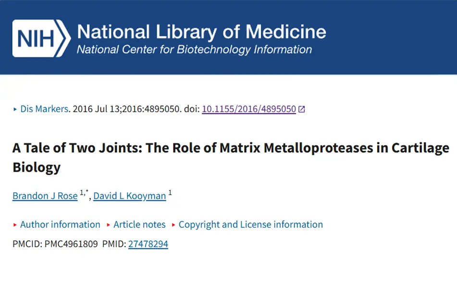
Task: Open the PMID 27478294 link
Action: tap(148, 244)
